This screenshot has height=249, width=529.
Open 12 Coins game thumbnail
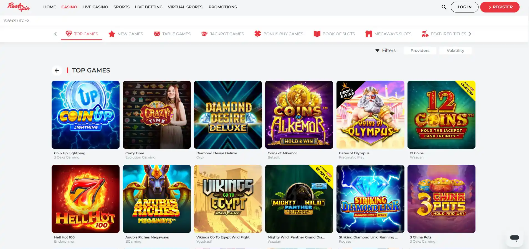441,115
